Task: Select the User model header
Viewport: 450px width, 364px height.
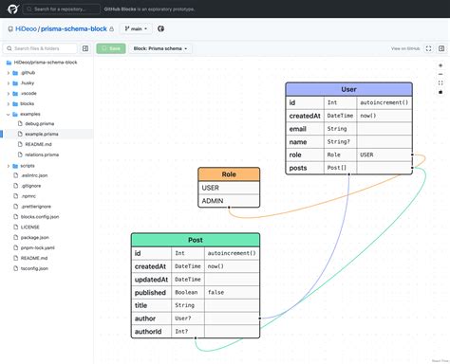Action: pyautogui.click(x=348, y=89)
